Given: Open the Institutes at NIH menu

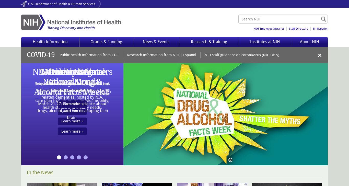Looking at the screenshot, I should pyautogui.click(x=265, y=42).
